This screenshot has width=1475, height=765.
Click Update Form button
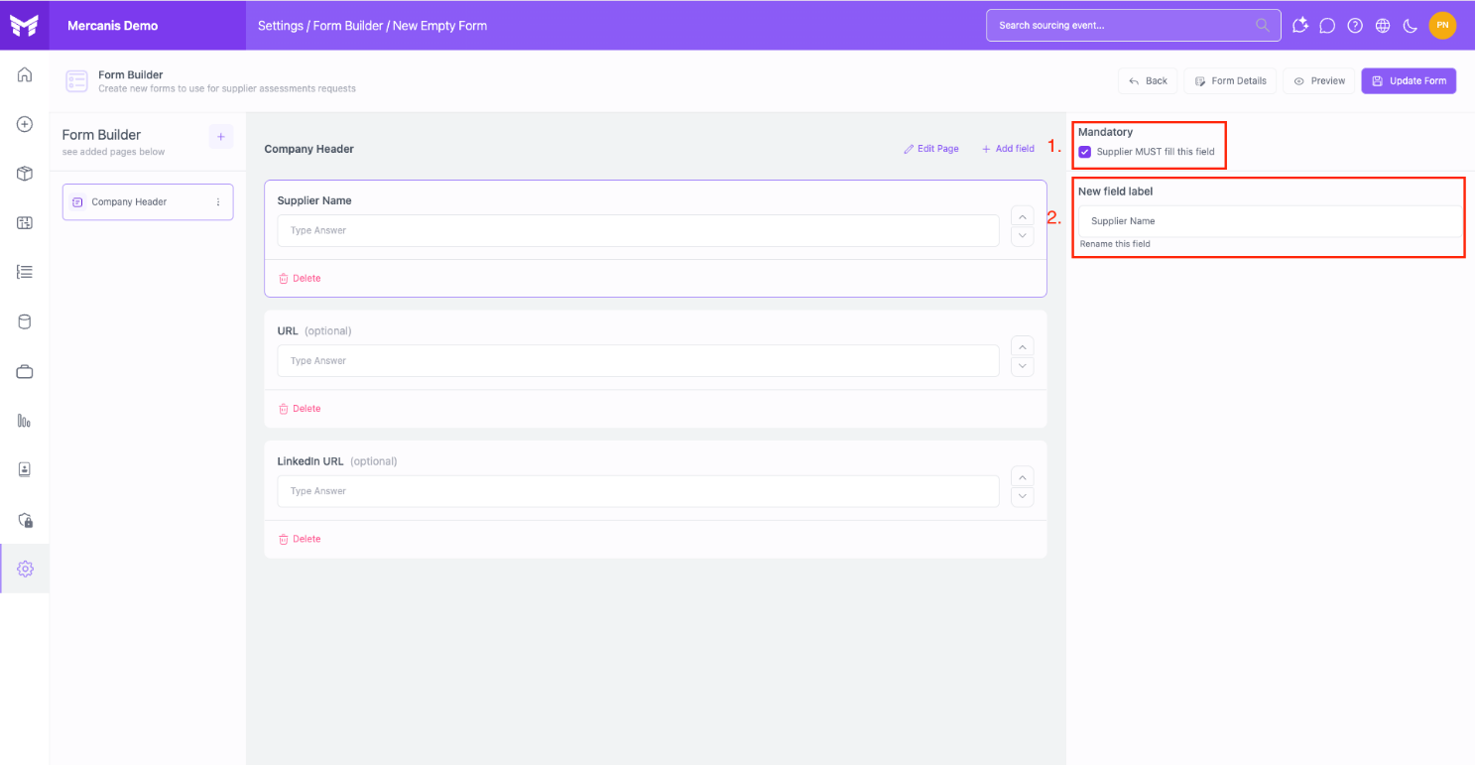click(1409, 81)
